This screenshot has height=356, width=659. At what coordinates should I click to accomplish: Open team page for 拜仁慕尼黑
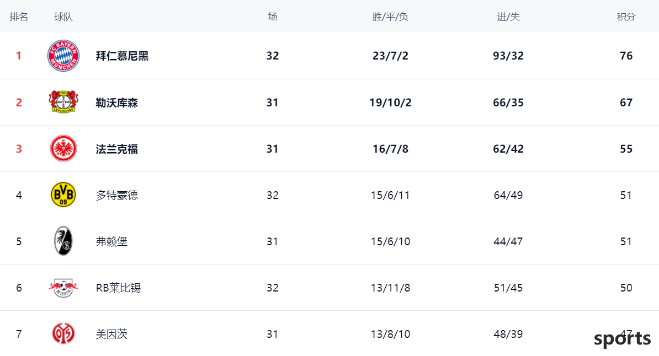[x=123, y=56]
